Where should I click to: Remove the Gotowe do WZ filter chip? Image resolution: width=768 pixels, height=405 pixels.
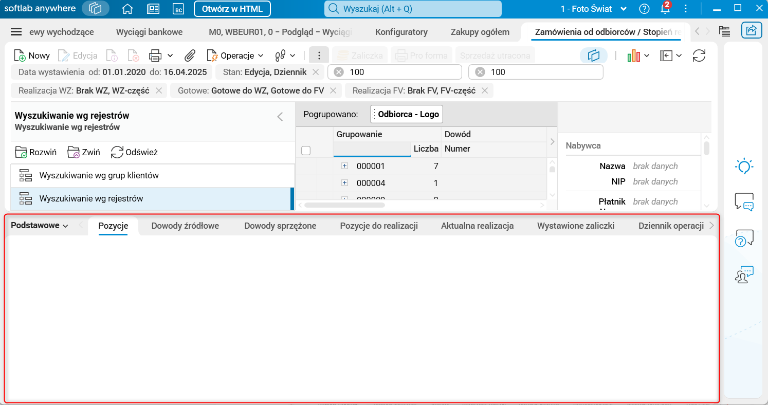click(333, 91)
